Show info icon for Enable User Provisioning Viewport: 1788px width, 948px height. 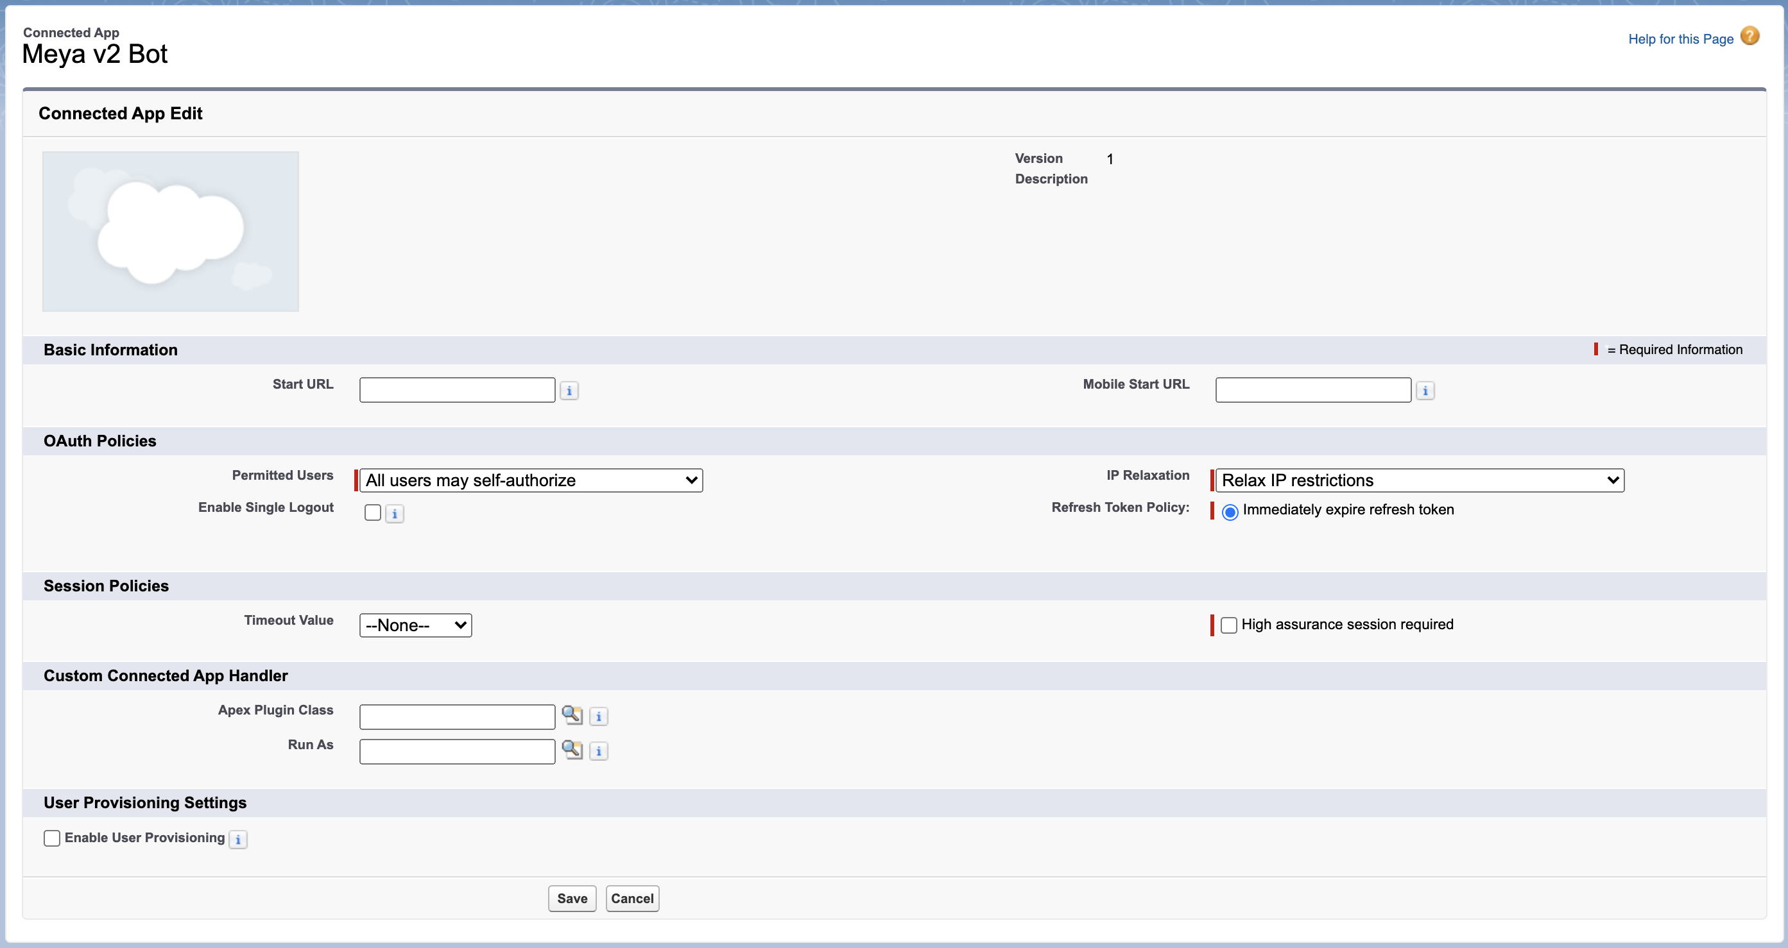[x=238, y=840]
